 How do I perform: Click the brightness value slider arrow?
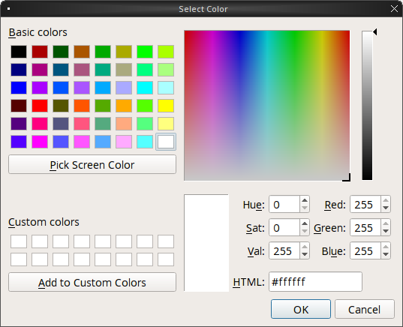coord(375,32)
